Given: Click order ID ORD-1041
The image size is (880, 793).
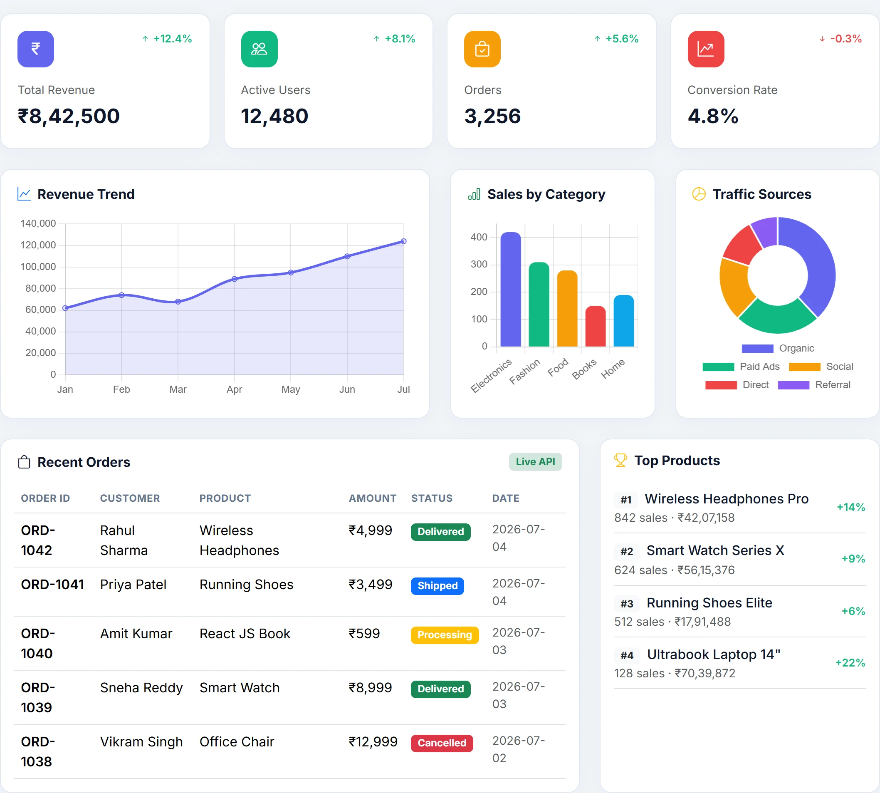Looking at the screenshot, I should point(52,585).
